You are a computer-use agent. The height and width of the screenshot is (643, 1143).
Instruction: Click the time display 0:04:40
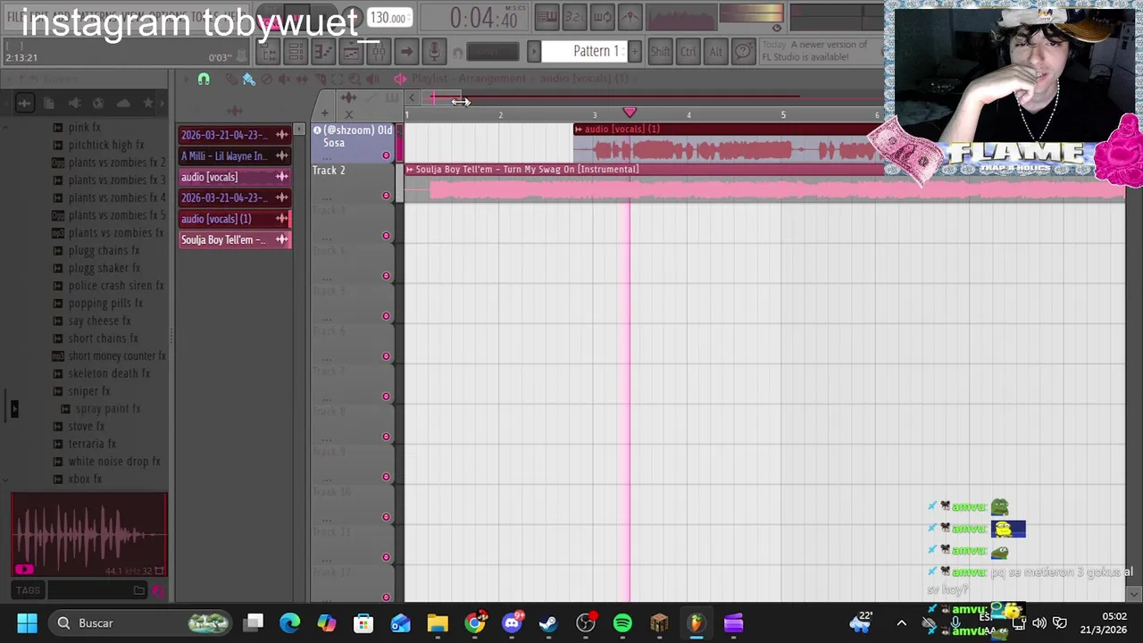click(483, 18)
